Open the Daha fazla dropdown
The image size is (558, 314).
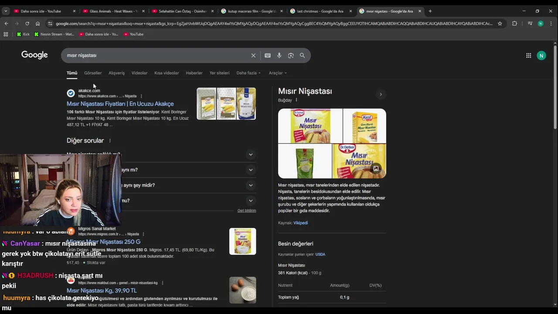(x=248, y=73)
